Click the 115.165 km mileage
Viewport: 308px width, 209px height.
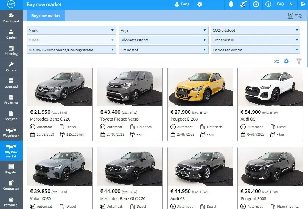point(75,134)
